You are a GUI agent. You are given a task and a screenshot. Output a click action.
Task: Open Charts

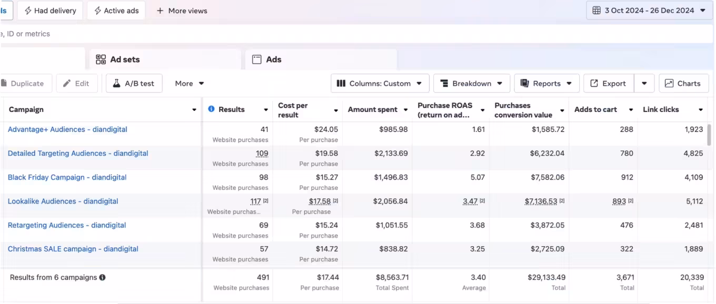coord(684,83)
